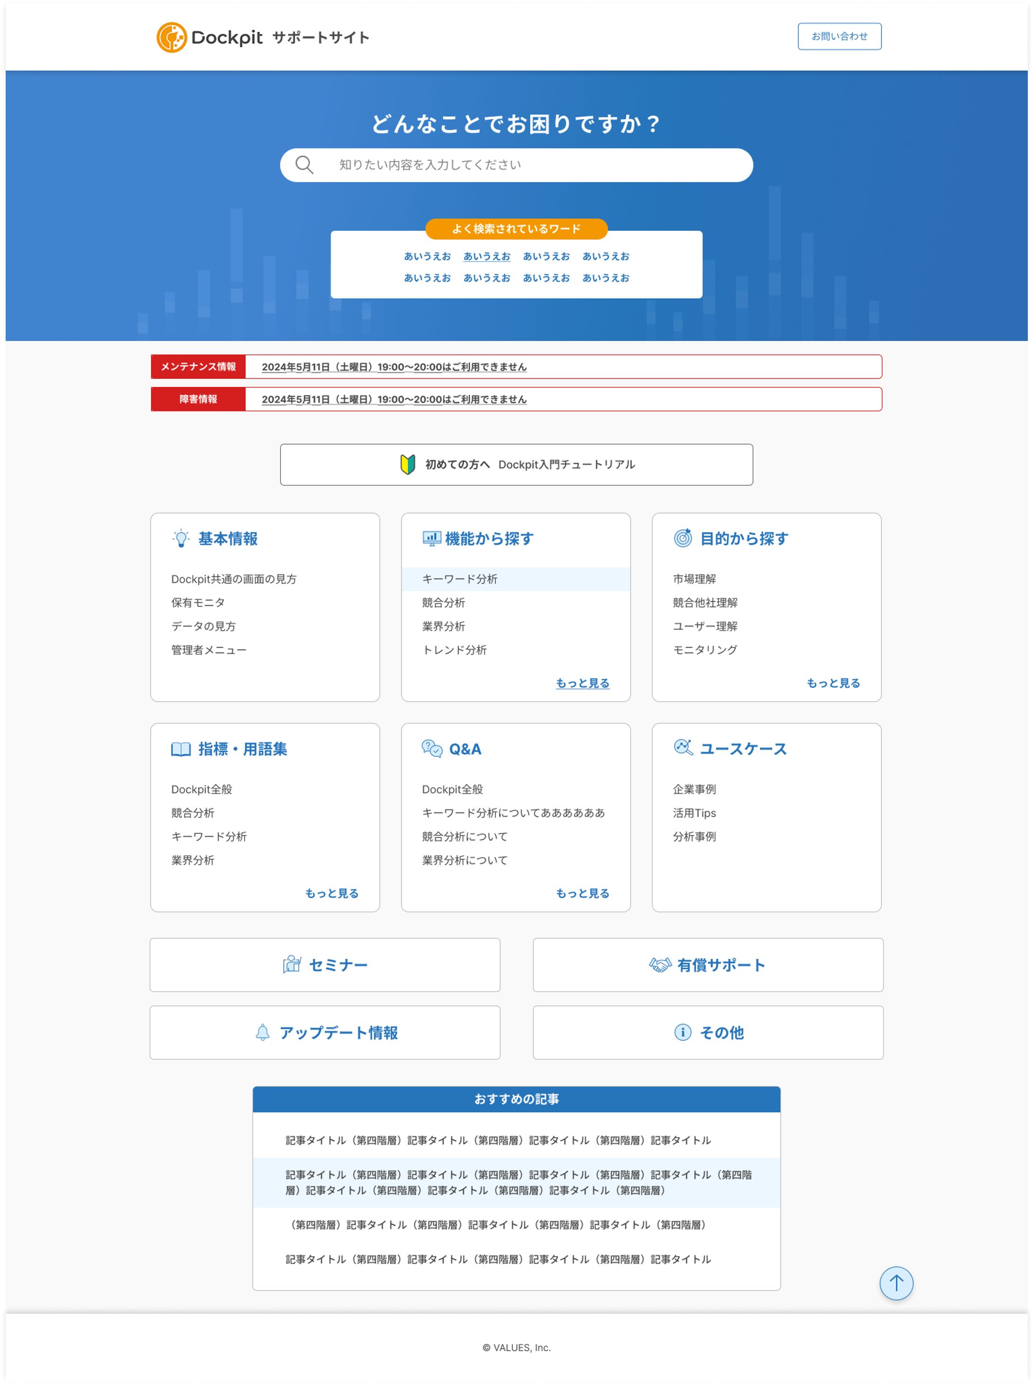The image size is (1033, 1384).
Task: Open 市場理解 link
Action: tap(695, 579)
